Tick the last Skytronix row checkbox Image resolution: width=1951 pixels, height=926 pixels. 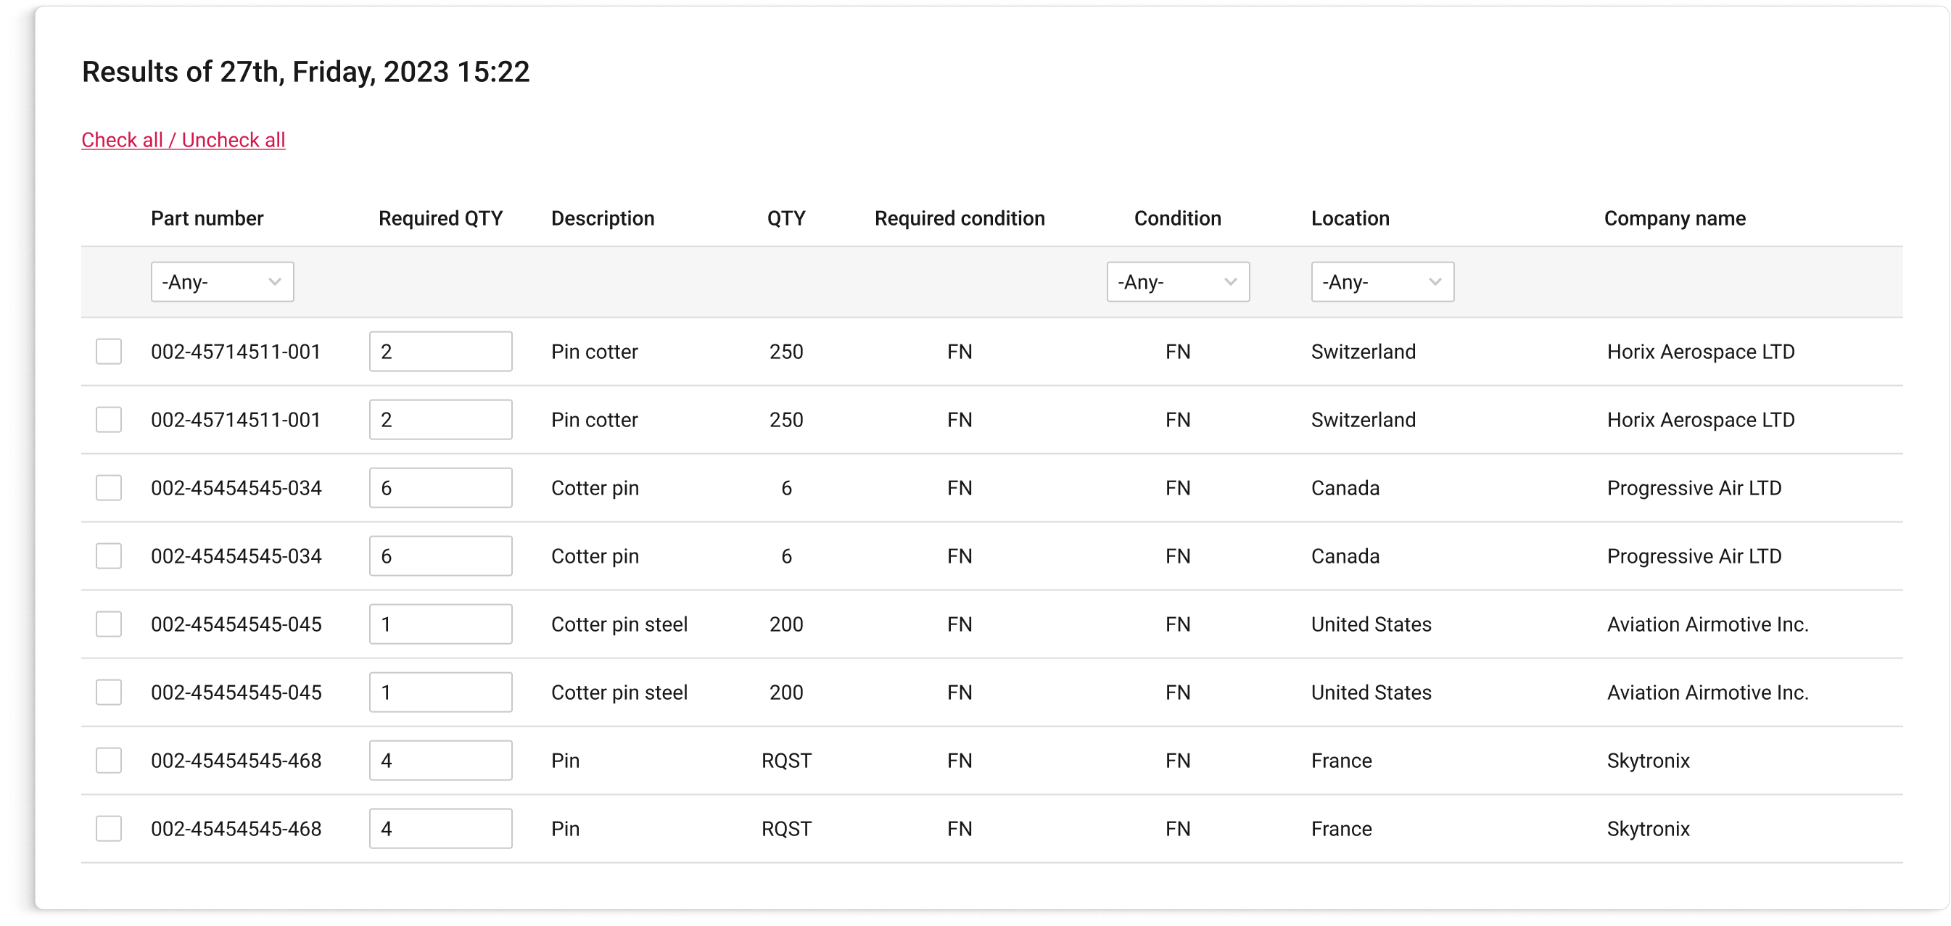(108, 828)
